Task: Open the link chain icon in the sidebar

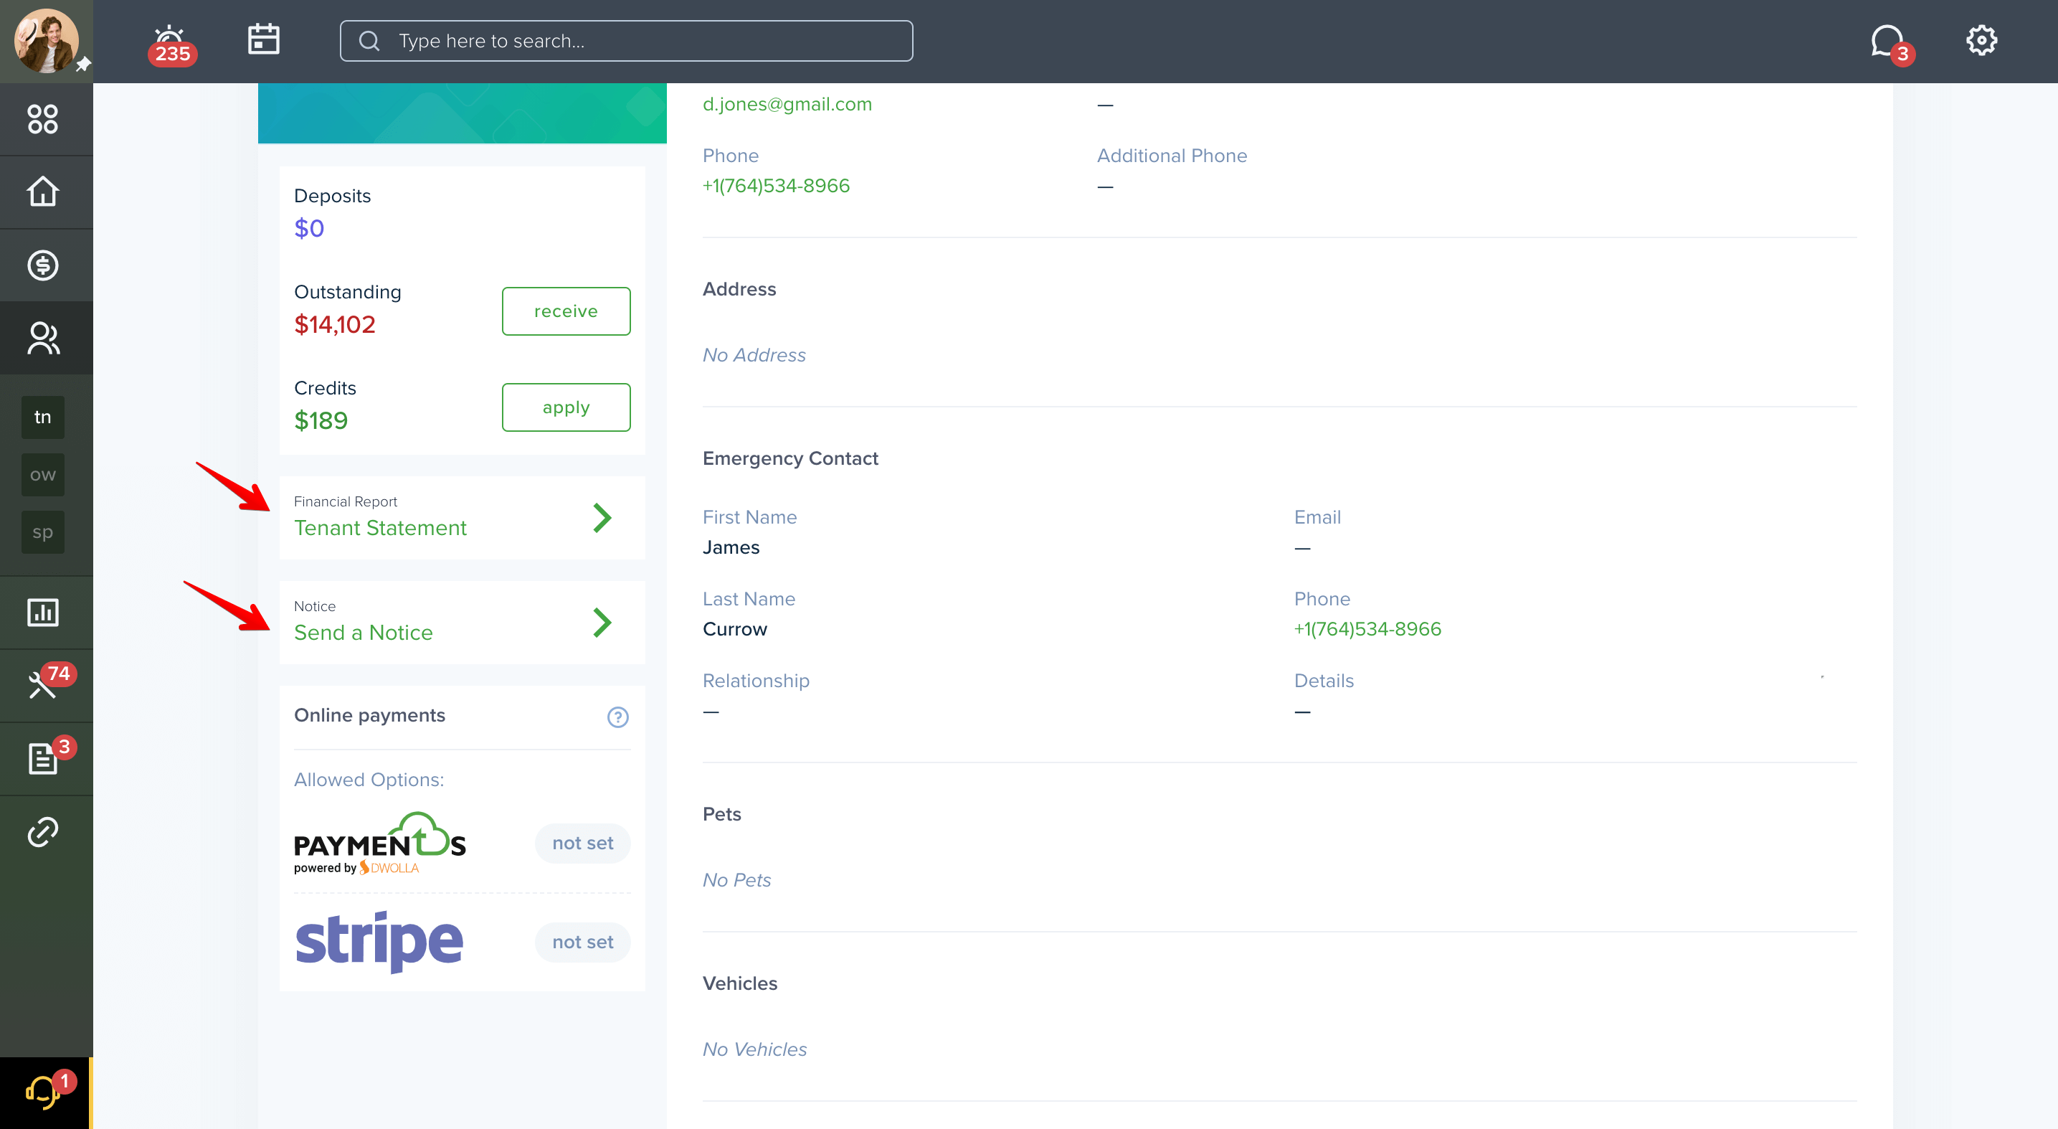Action: (42, 832)
